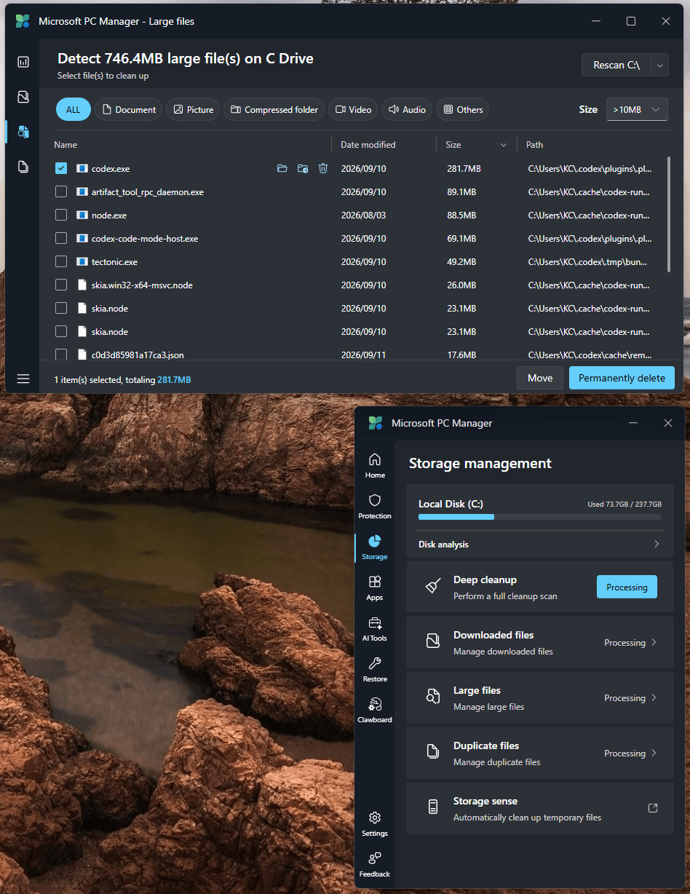The image size is (690, 894).
Task: Open Storage sense external link icon
Action: tap(653, 808)
